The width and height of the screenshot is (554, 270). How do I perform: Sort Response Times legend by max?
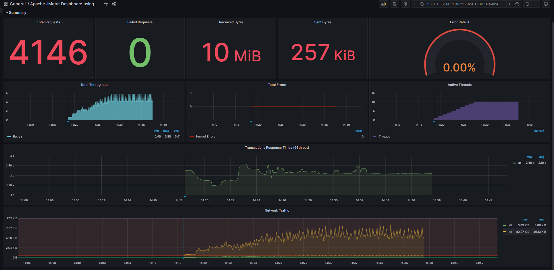pyautogui.click(x=529, y=157)
